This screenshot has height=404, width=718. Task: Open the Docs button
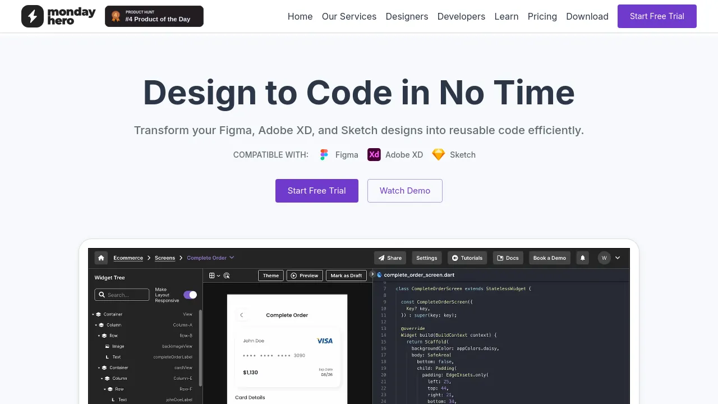(x=508, y=258)
